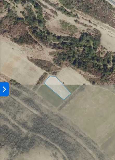Expand the side panel with blue chevron button
This screenshot has height=160, width=115.
click(5, 89)
